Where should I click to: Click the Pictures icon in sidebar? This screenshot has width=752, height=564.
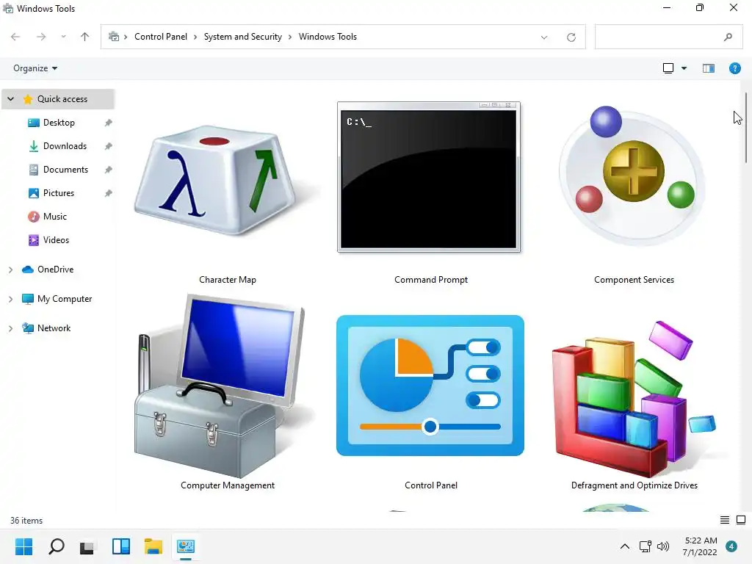[x=34, y=193]
